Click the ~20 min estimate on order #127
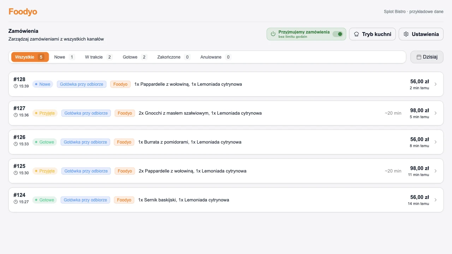The height and width of the screenshot is (254, 452). [x=393, y=113]
